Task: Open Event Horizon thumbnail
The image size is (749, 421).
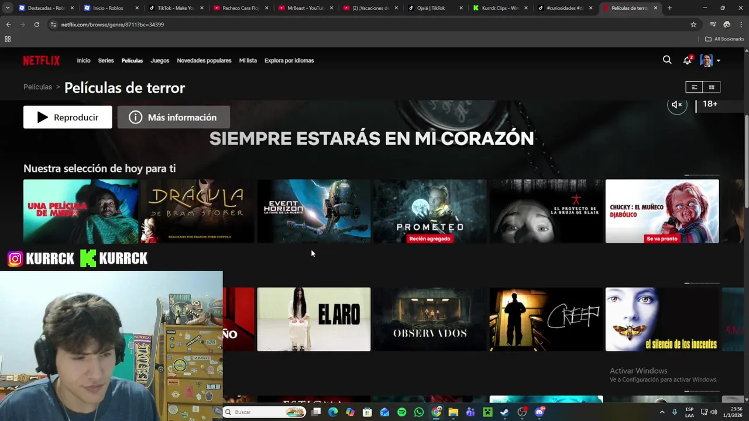Action: tap(314, 211)
